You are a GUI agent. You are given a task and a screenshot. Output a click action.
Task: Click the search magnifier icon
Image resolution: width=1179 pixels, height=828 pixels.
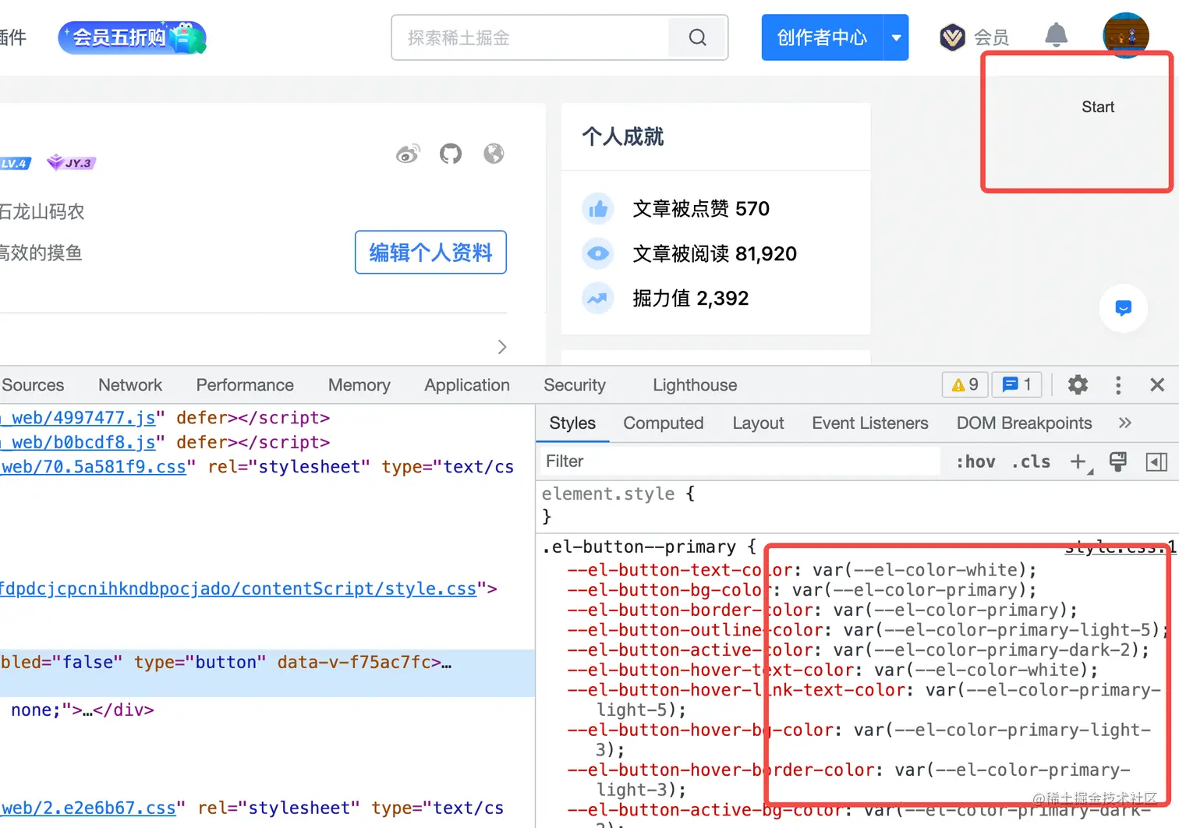click(697, 37)
